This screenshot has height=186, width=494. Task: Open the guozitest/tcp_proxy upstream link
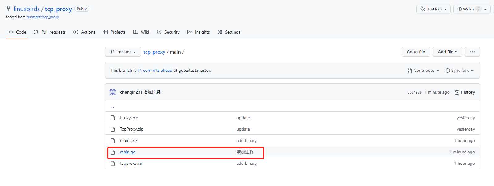click(x=43, y=17)
